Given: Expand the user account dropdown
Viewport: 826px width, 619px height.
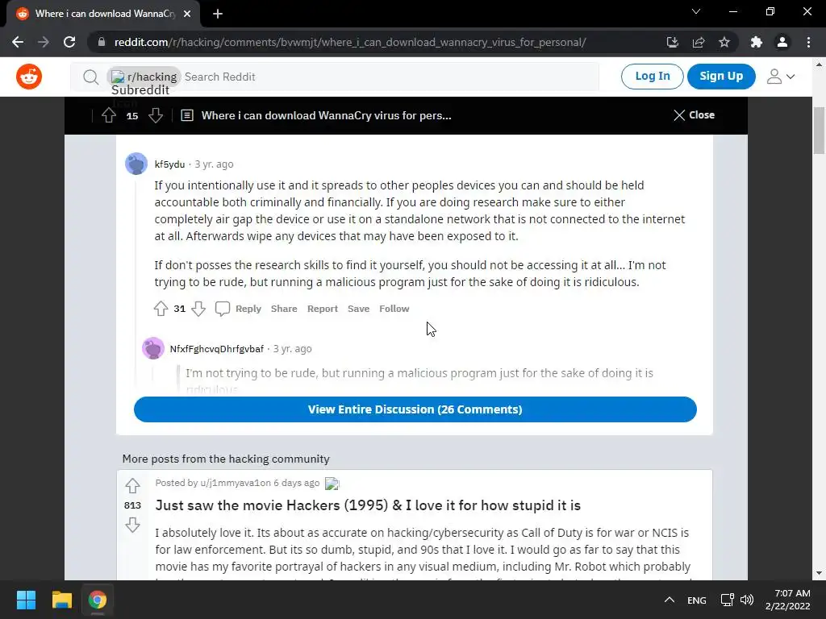Looking at the screenshot, I should (780, 77).
